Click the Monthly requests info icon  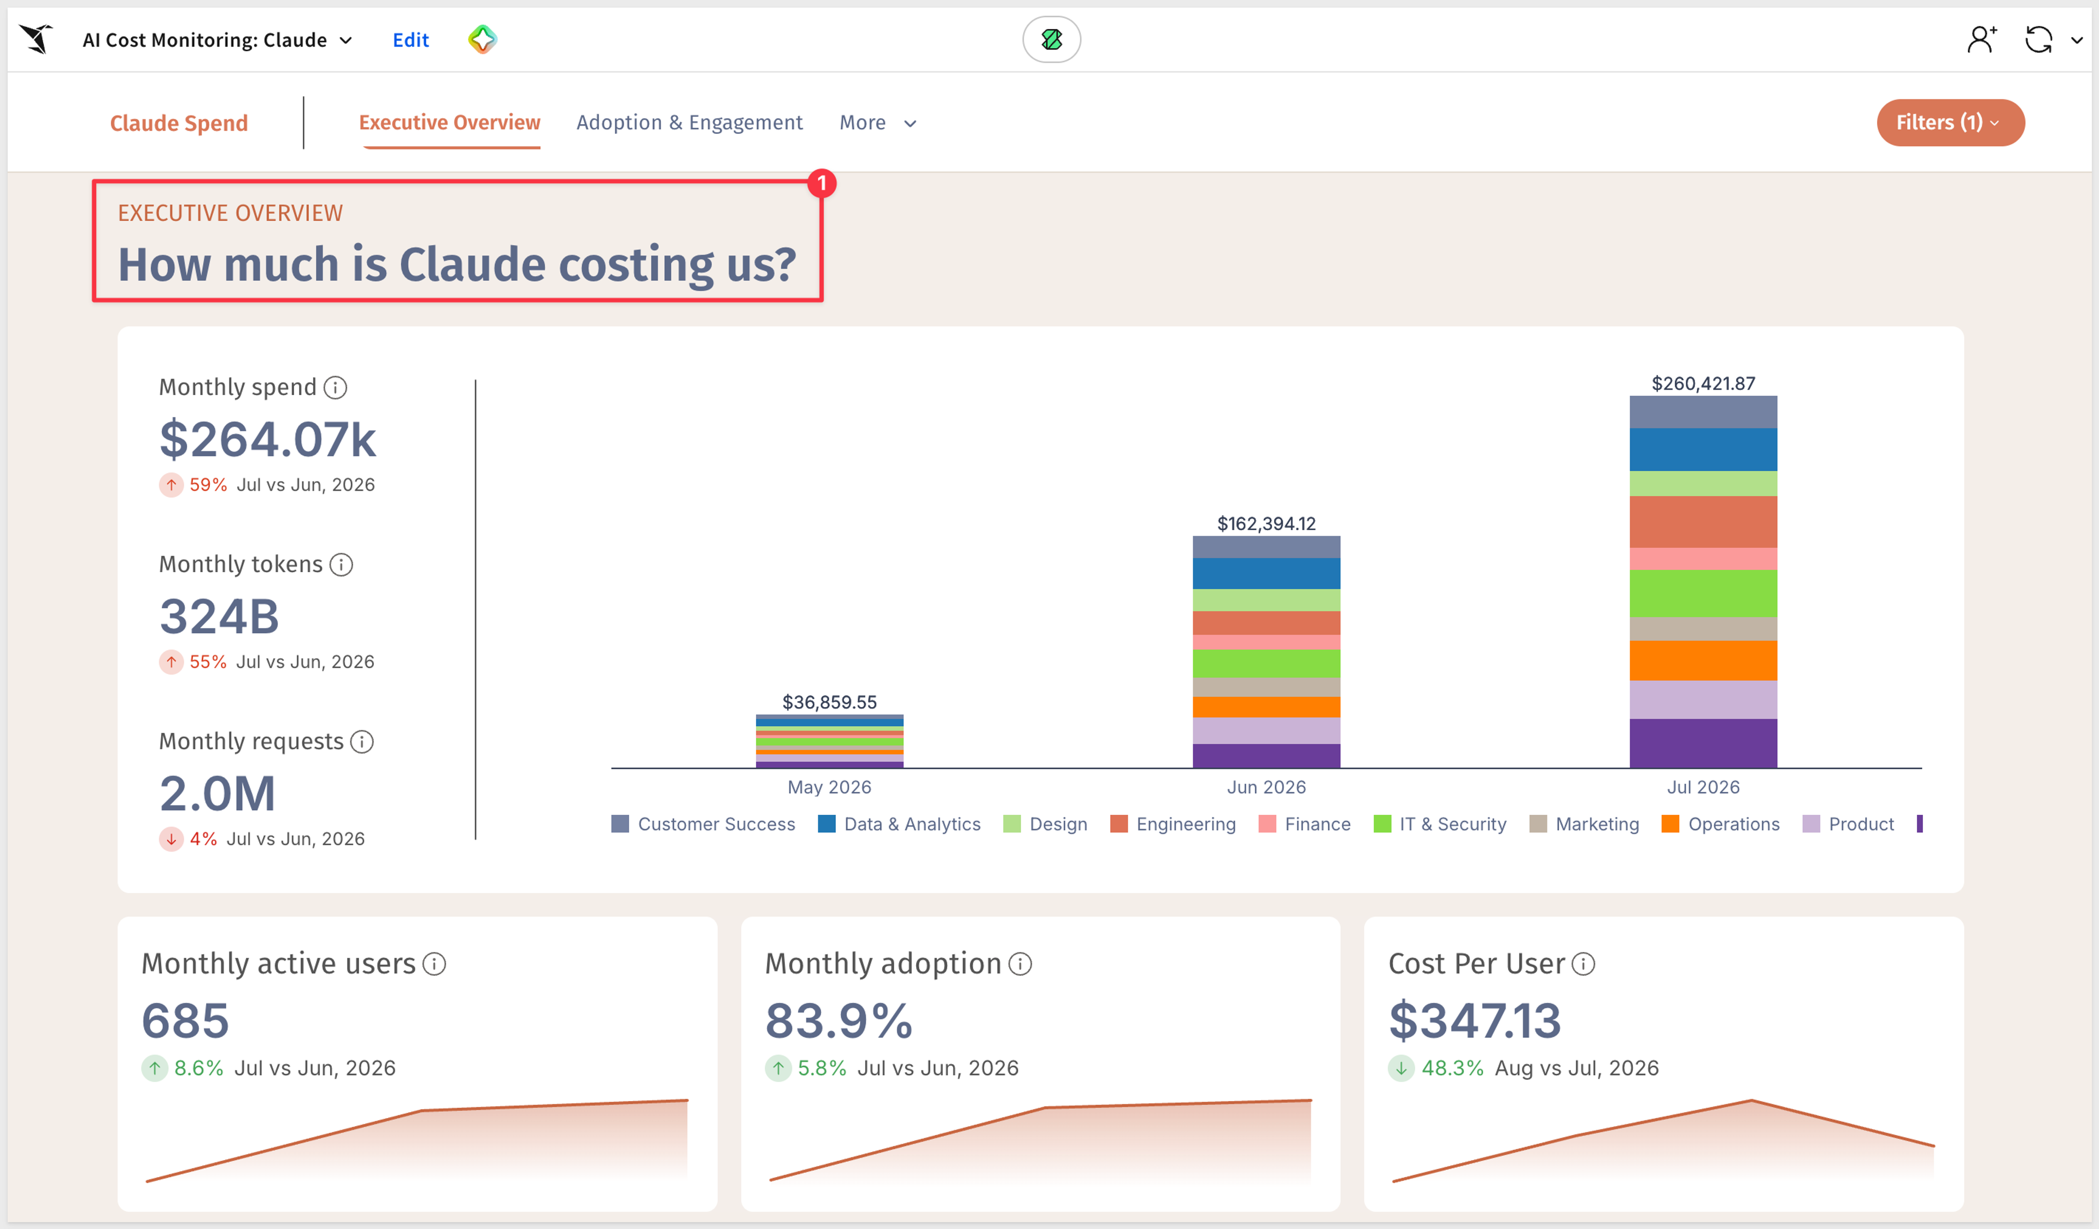pos(361,742)
